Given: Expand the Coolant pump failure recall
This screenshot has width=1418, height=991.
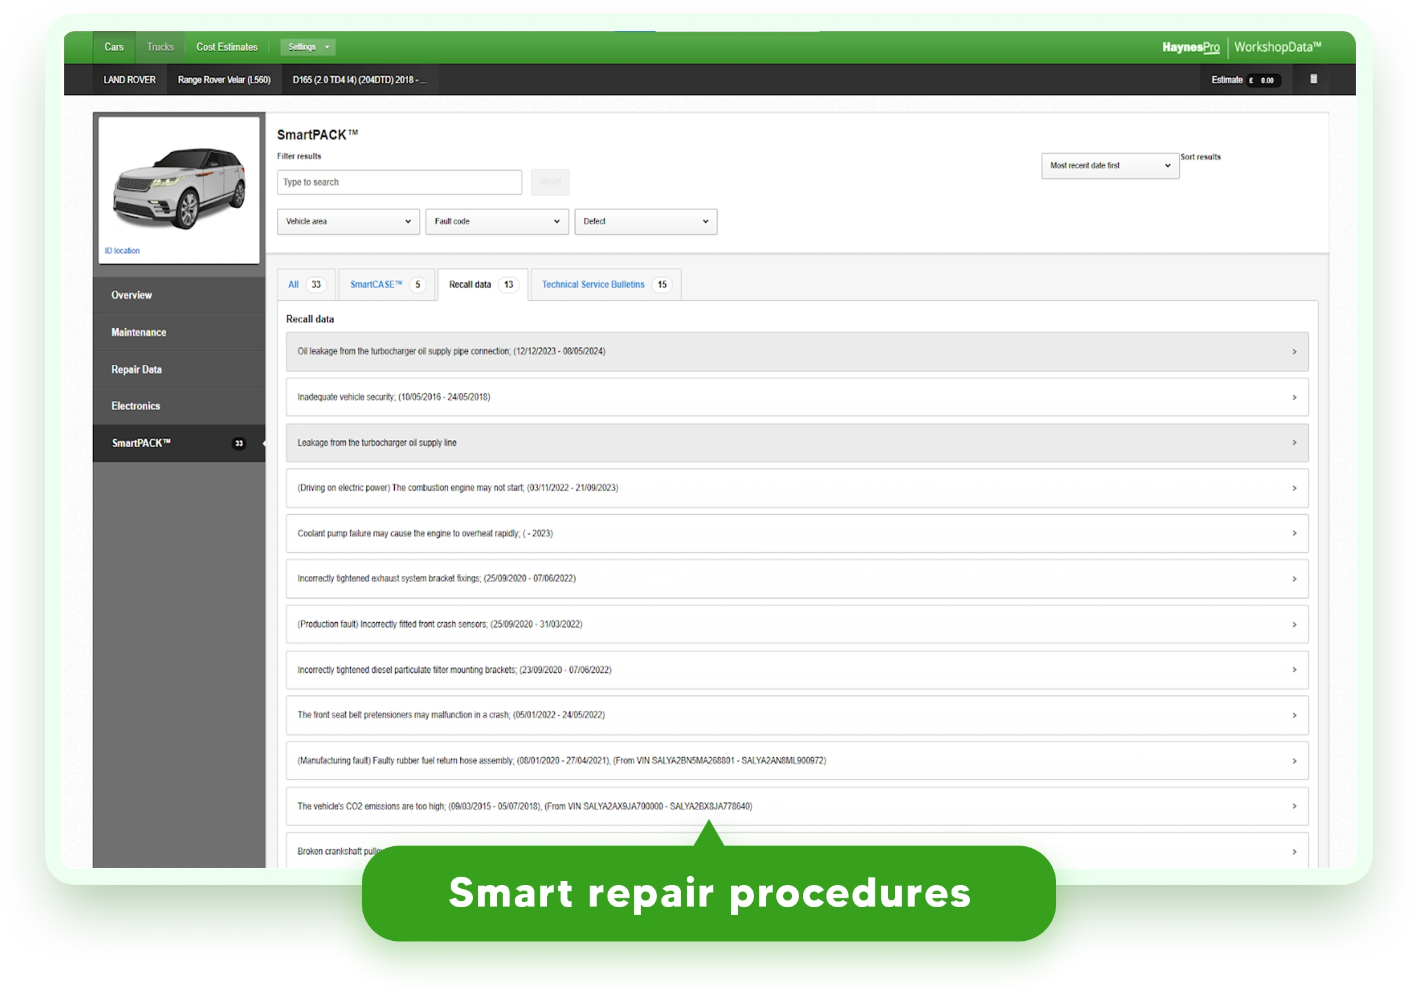Looking at the screenshot, I should (797, 534).
